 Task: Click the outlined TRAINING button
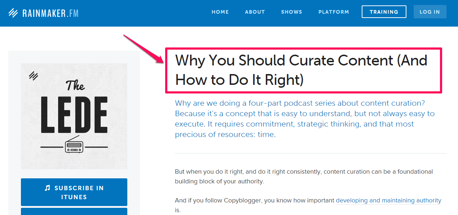coord(384,12)
